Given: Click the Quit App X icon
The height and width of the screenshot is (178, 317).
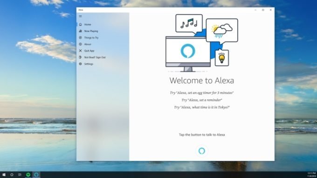Looking at the screenshot, I should point(81,51).
